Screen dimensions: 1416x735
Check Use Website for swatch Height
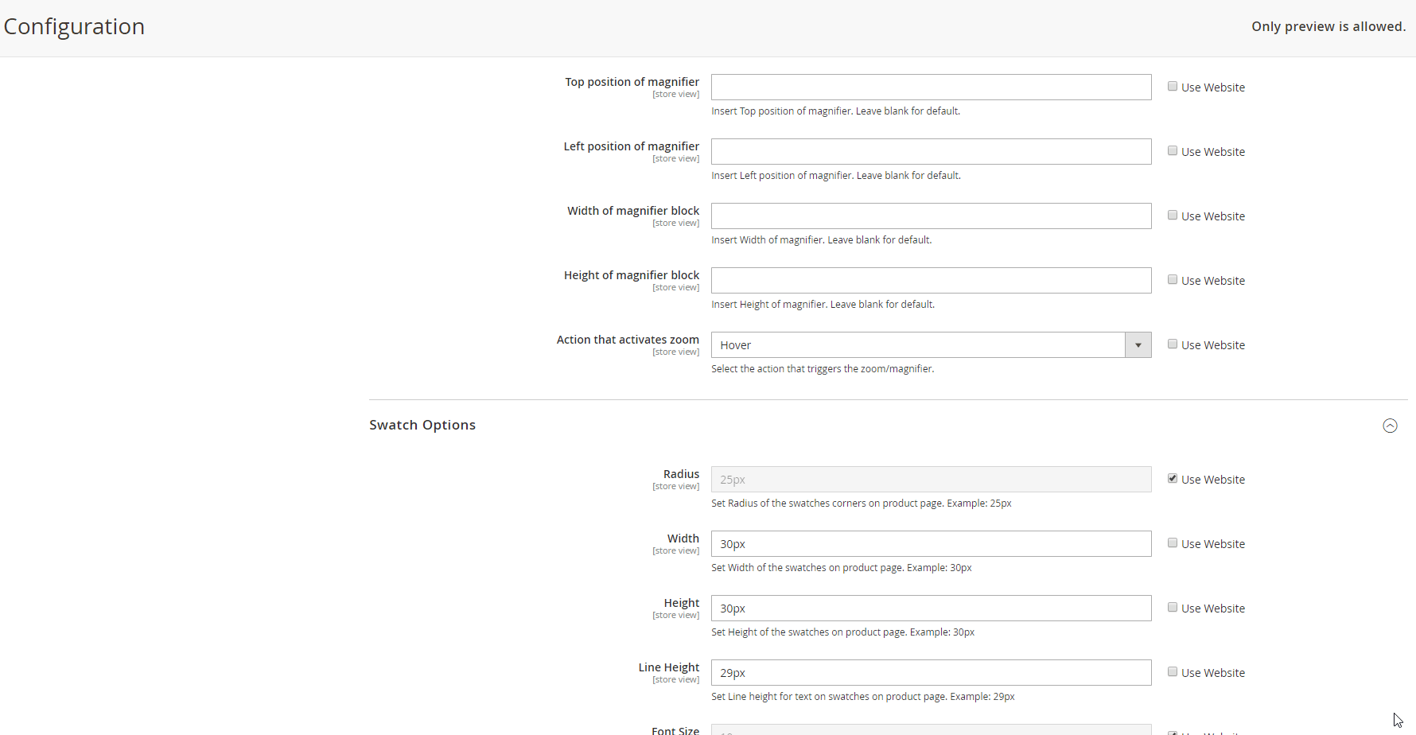(1173, 608)
